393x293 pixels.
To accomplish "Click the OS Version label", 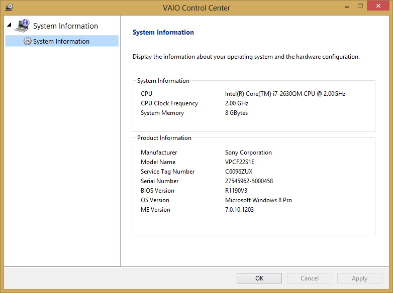I will click(155, 200).
